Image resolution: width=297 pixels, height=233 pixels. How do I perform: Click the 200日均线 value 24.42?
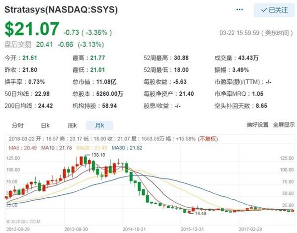point(46,106)
